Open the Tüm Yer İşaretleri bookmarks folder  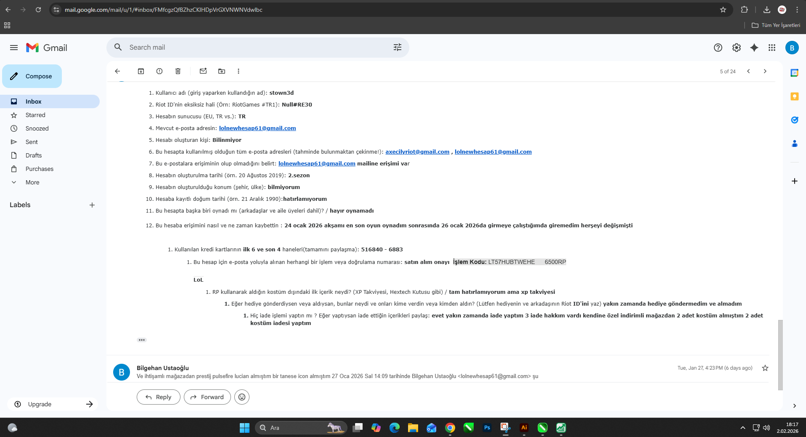[776, 25]
